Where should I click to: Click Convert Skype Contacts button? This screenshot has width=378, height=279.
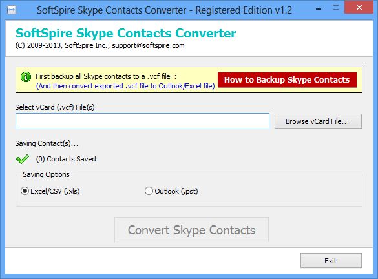click(192, 230)
